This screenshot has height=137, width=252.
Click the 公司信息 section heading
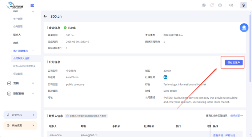[54, 62]
